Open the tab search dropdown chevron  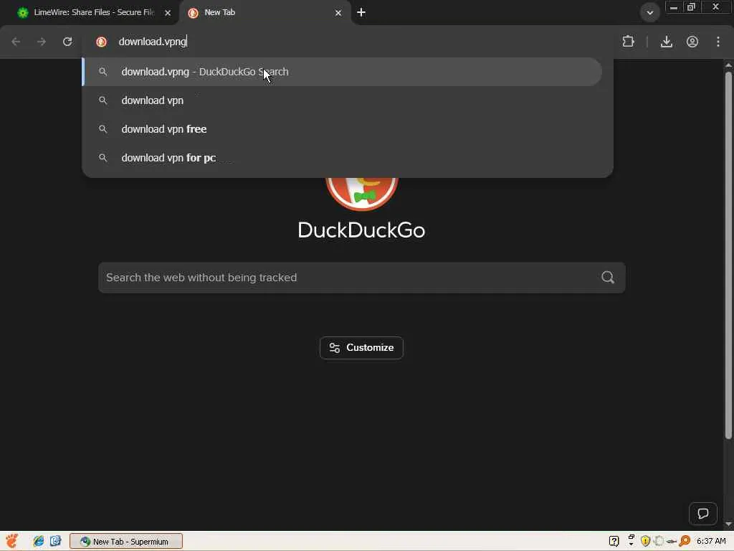pyautogui.click(x=649, y=13)
